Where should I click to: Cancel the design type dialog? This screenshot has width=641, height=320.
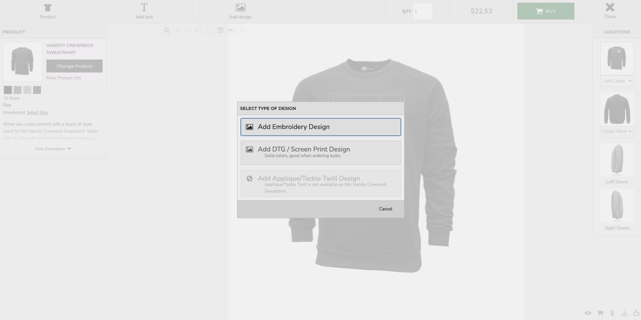coord(385,209)
